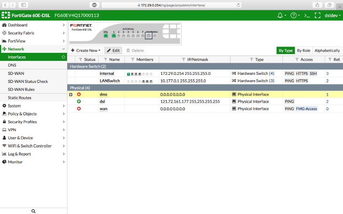This screenshot has width=343, height=214.
Task: Expand the dmz row plus icon
Action: 71,95
